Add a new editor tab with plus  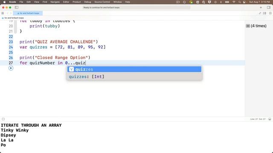[x=261, y=8]
